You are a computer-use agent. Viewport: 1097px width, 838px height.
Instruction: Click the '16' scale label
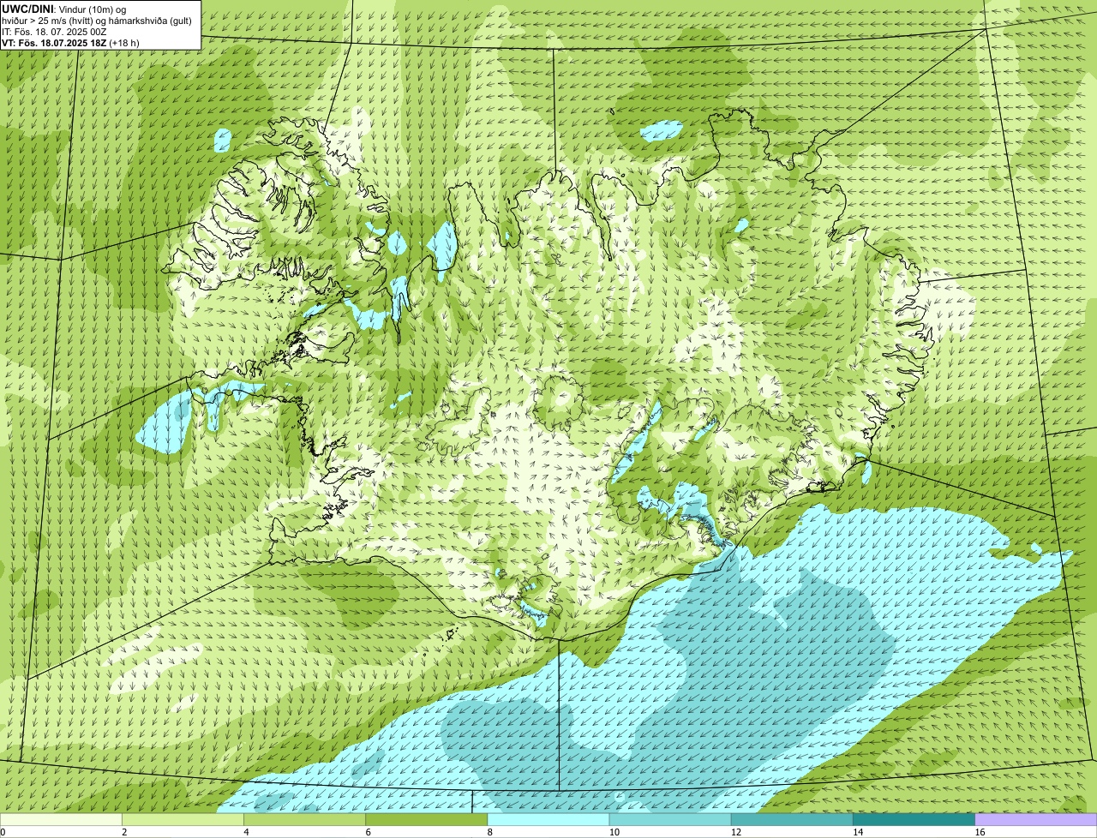980,832
